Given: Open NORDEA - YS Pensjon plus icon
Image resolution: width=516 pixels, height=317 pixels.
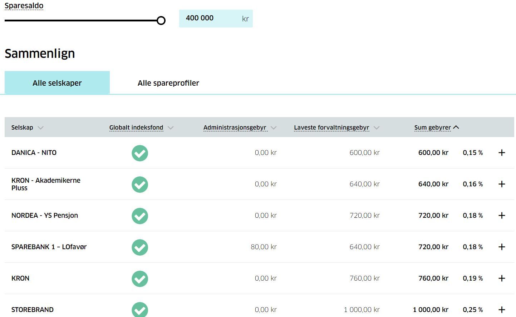Looking at the screenshot, I should (502, 216).
